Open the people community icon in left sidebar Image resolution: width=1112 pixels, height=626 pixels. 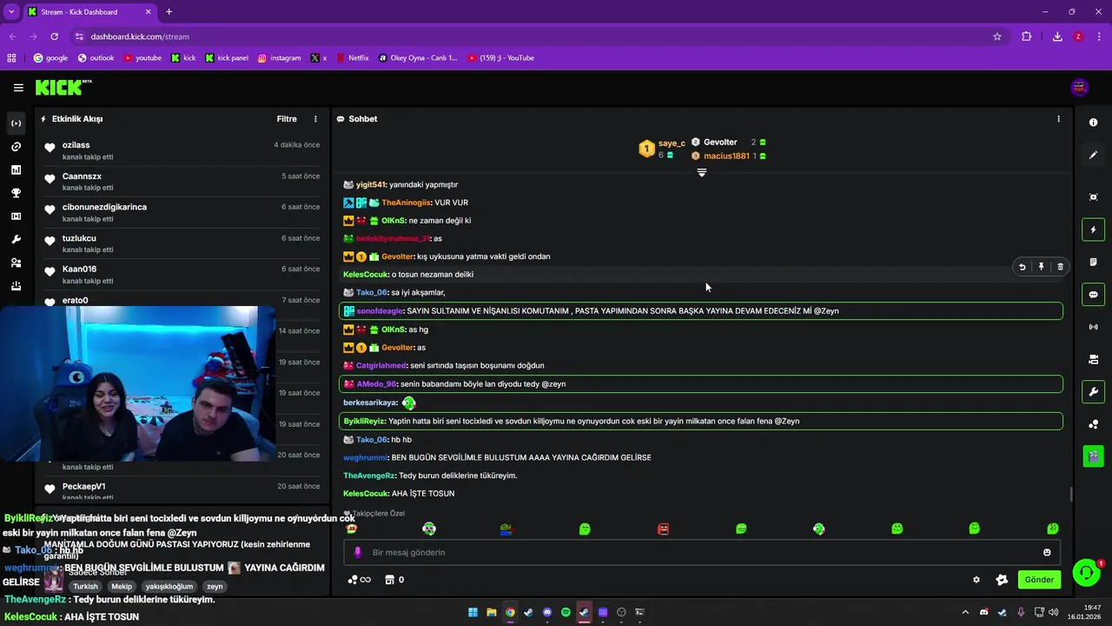point(16,263)
